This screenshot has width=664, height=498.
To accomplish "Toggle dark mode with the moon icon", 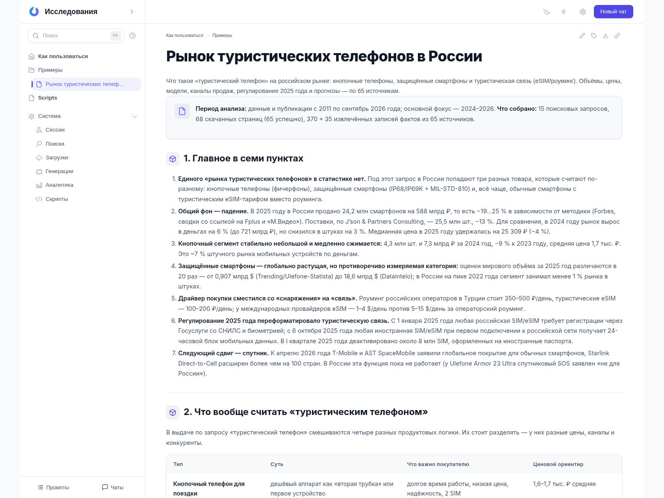I will click(x=547, y=12).
